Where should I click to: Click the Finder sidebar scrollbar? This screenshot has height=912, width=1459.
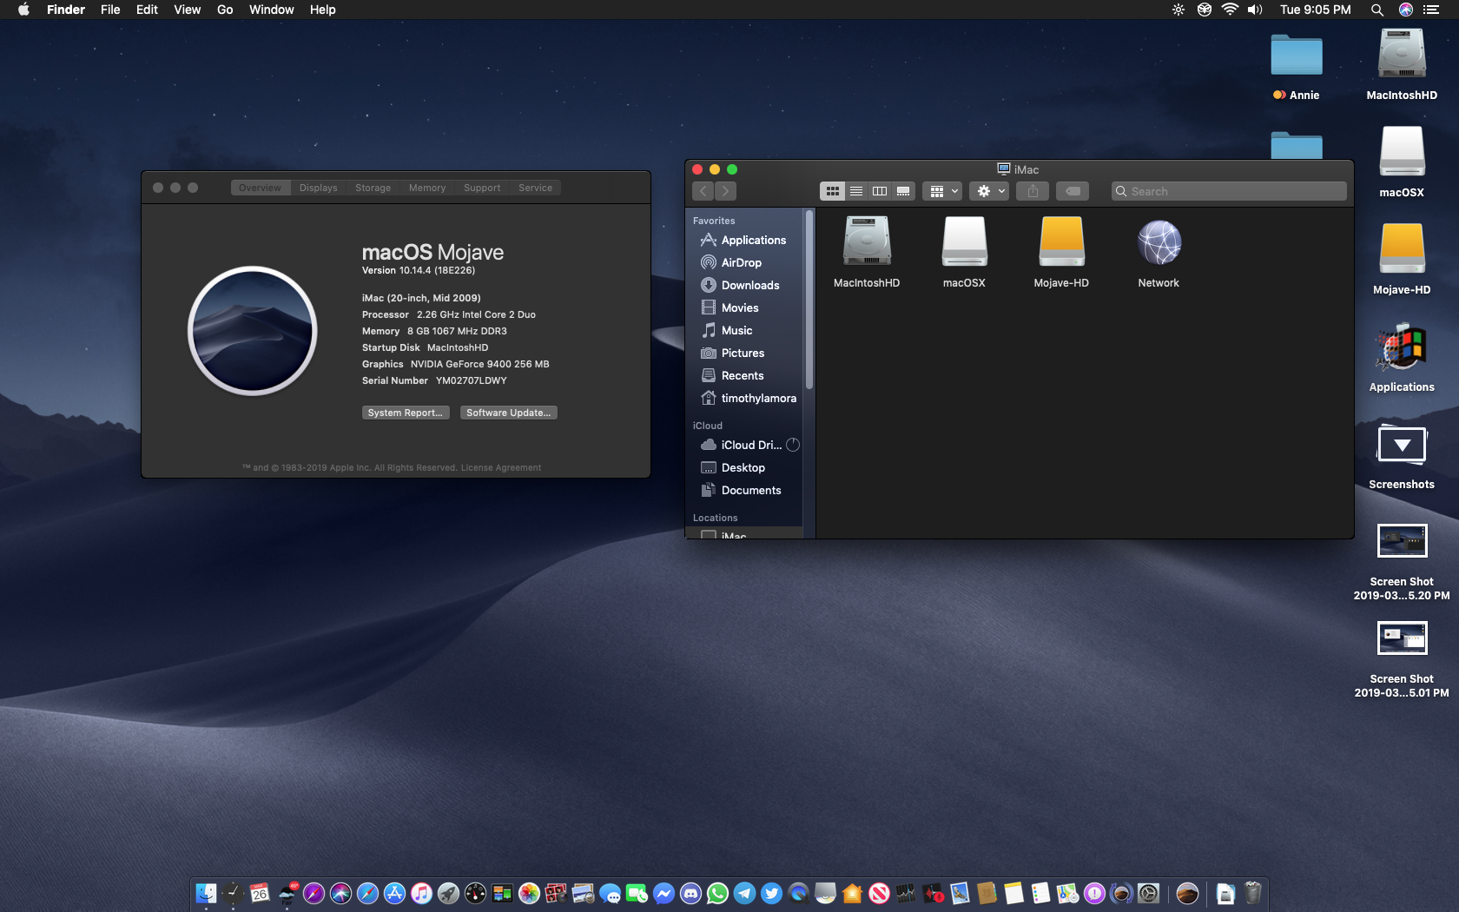(809, 299)
